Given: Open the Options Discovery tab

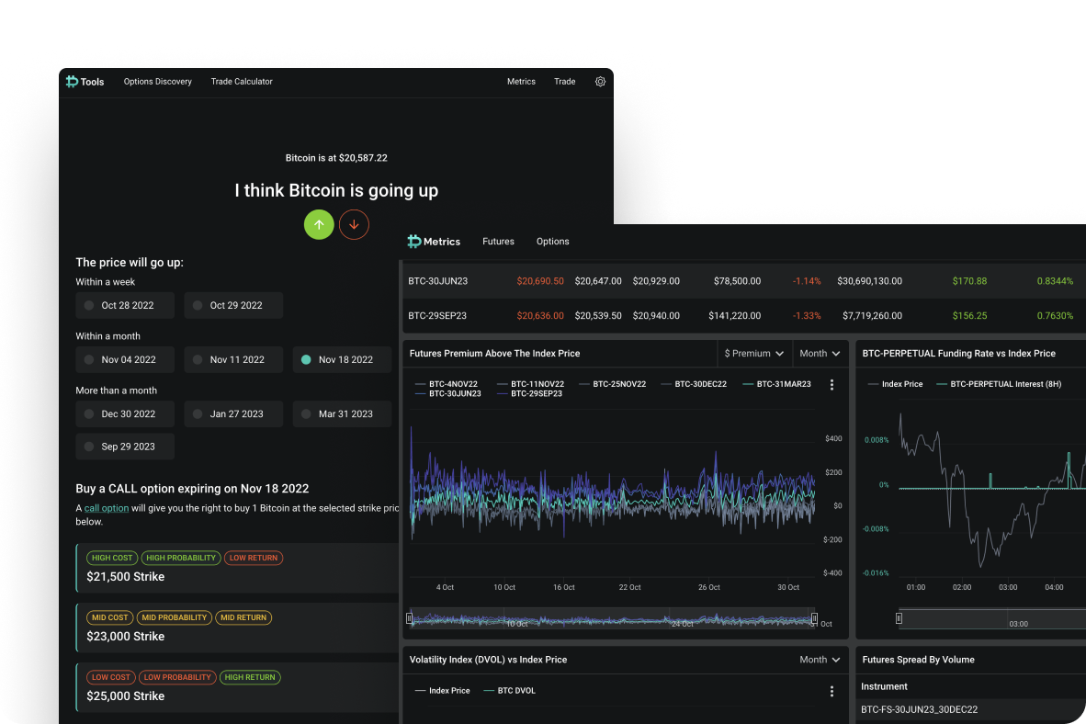Looking at the screenshot, I should pos(158,82).
